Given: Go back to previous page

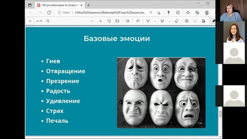Looking at the screenshot, I should tap(31, 13).
